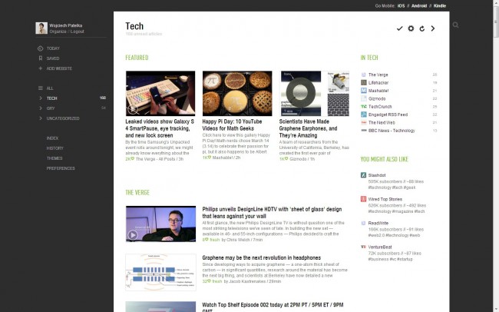Click the pies thumbnail for Pi Day

(237, 94)
